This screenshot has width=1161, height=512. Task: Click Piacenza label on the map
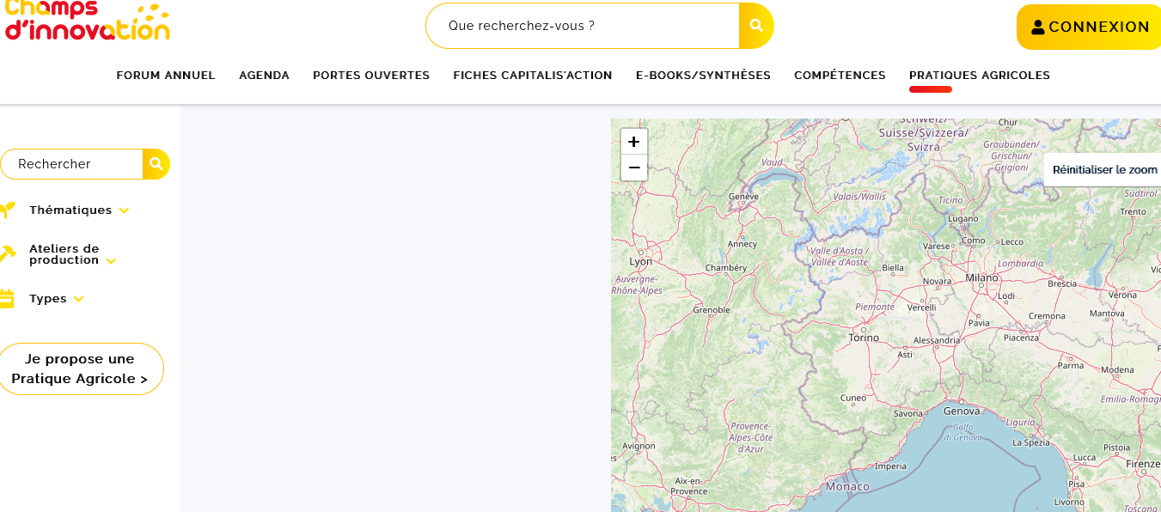[x=1021, y=338]
